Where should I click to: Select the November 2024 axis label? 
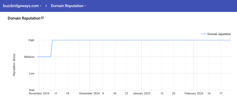tap(39, 94)
